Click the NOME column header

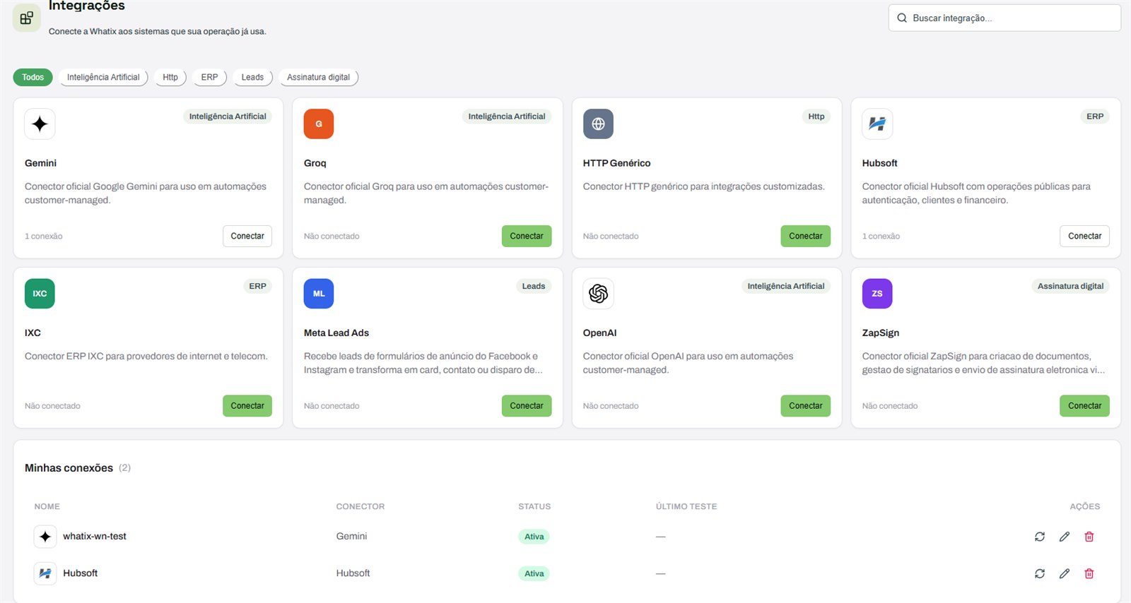[x=47, y=506]
